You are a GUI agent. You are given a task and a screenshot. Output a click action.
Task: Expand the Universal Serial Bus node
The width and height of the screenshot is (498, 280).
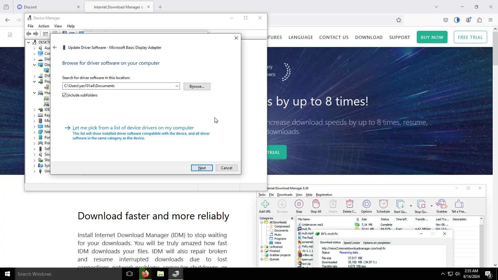(34, 171)
